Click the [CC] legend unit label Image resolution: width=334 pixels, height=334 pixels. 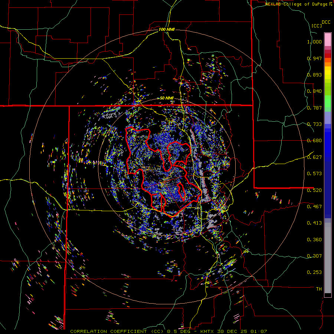click(x=317, y=26)
